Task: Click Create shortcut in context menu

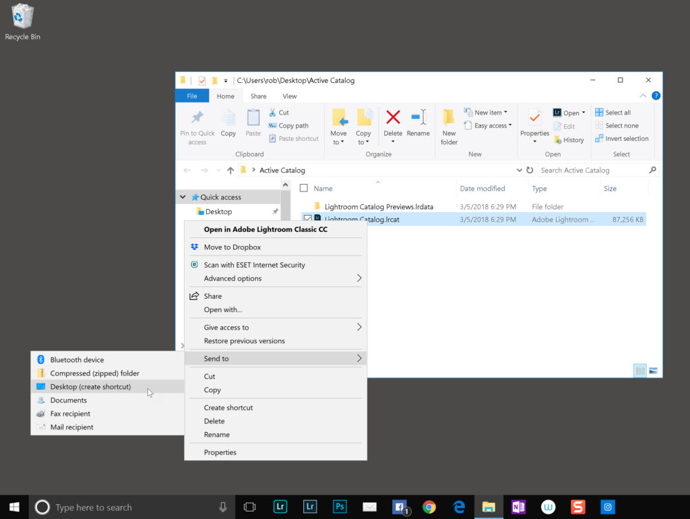Action: coord(276,408)
